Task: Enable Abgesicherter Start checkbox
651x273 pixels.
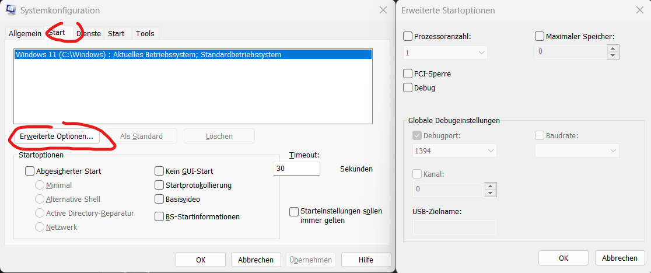Action: coord(30,171)
